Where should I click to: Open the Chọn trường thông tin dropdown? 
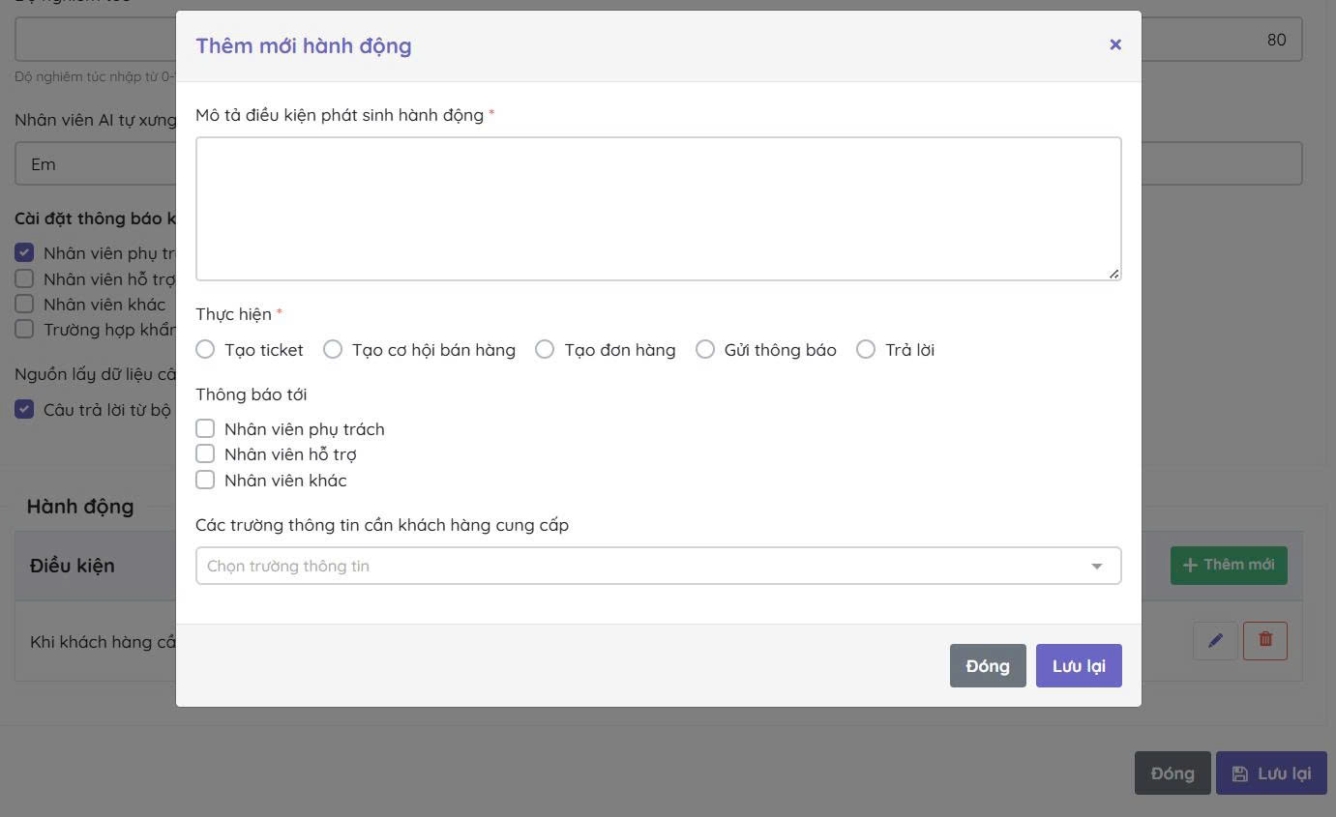(638, 566)
